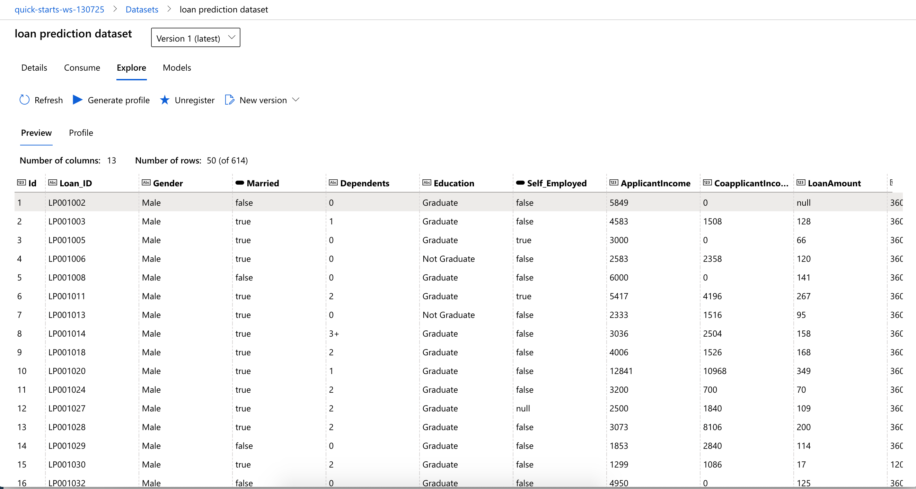Screen dimensions: 916x489
Task: Click the string type icon beside Education
Action: 427,183
